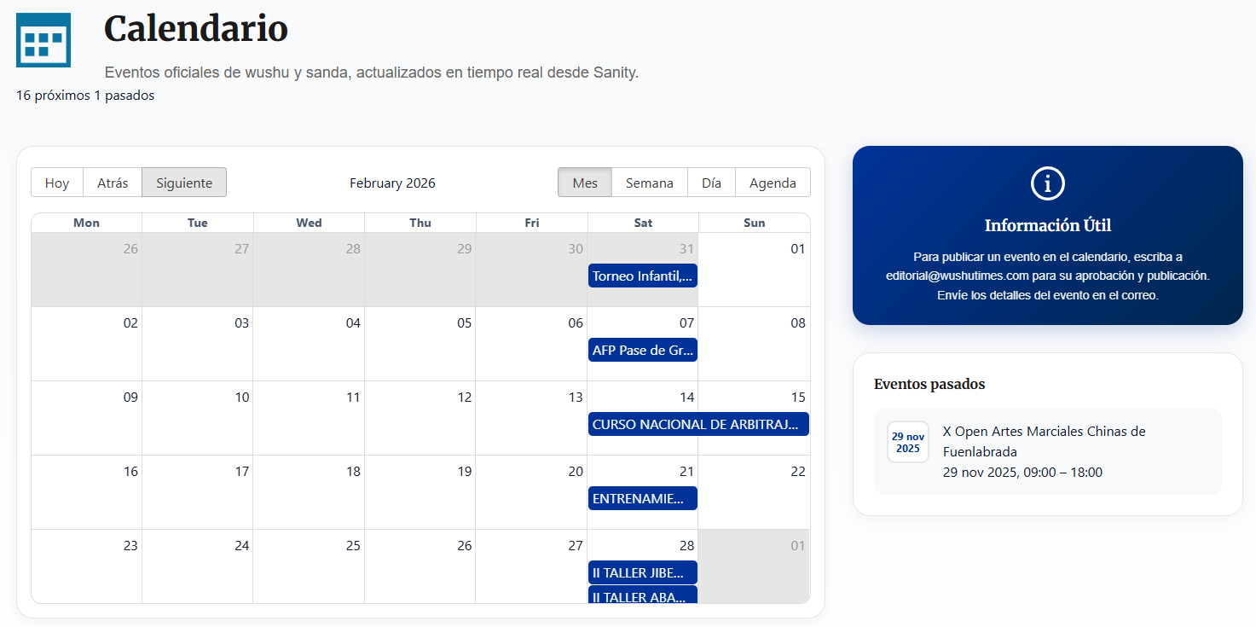The height and width of the screenshot is (627, 1256).
Task: Click the 29 nov 2025 date badge
Action: 907,442
